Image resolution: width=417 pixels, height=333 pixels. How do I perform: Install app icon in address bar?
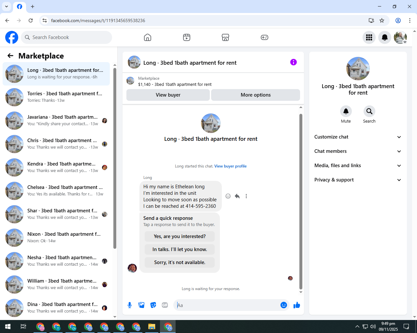point(371,20)
